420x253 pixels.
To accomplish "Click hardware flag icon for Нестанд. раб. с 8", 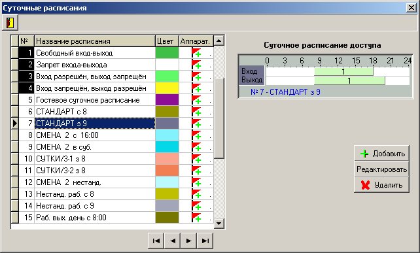I will [x=197, y=194].
